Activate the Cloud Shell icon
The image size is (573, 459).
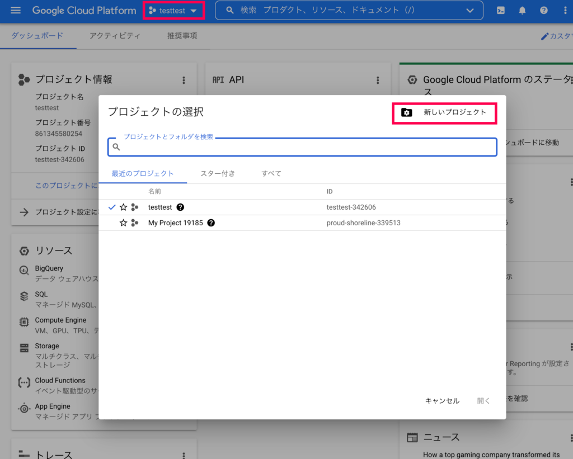(x=501, y=11)
